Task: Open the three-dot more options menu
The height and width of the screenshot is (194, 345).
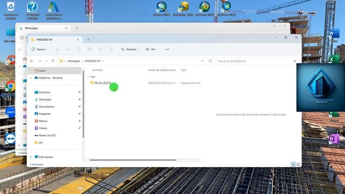Action: point(167,49)
